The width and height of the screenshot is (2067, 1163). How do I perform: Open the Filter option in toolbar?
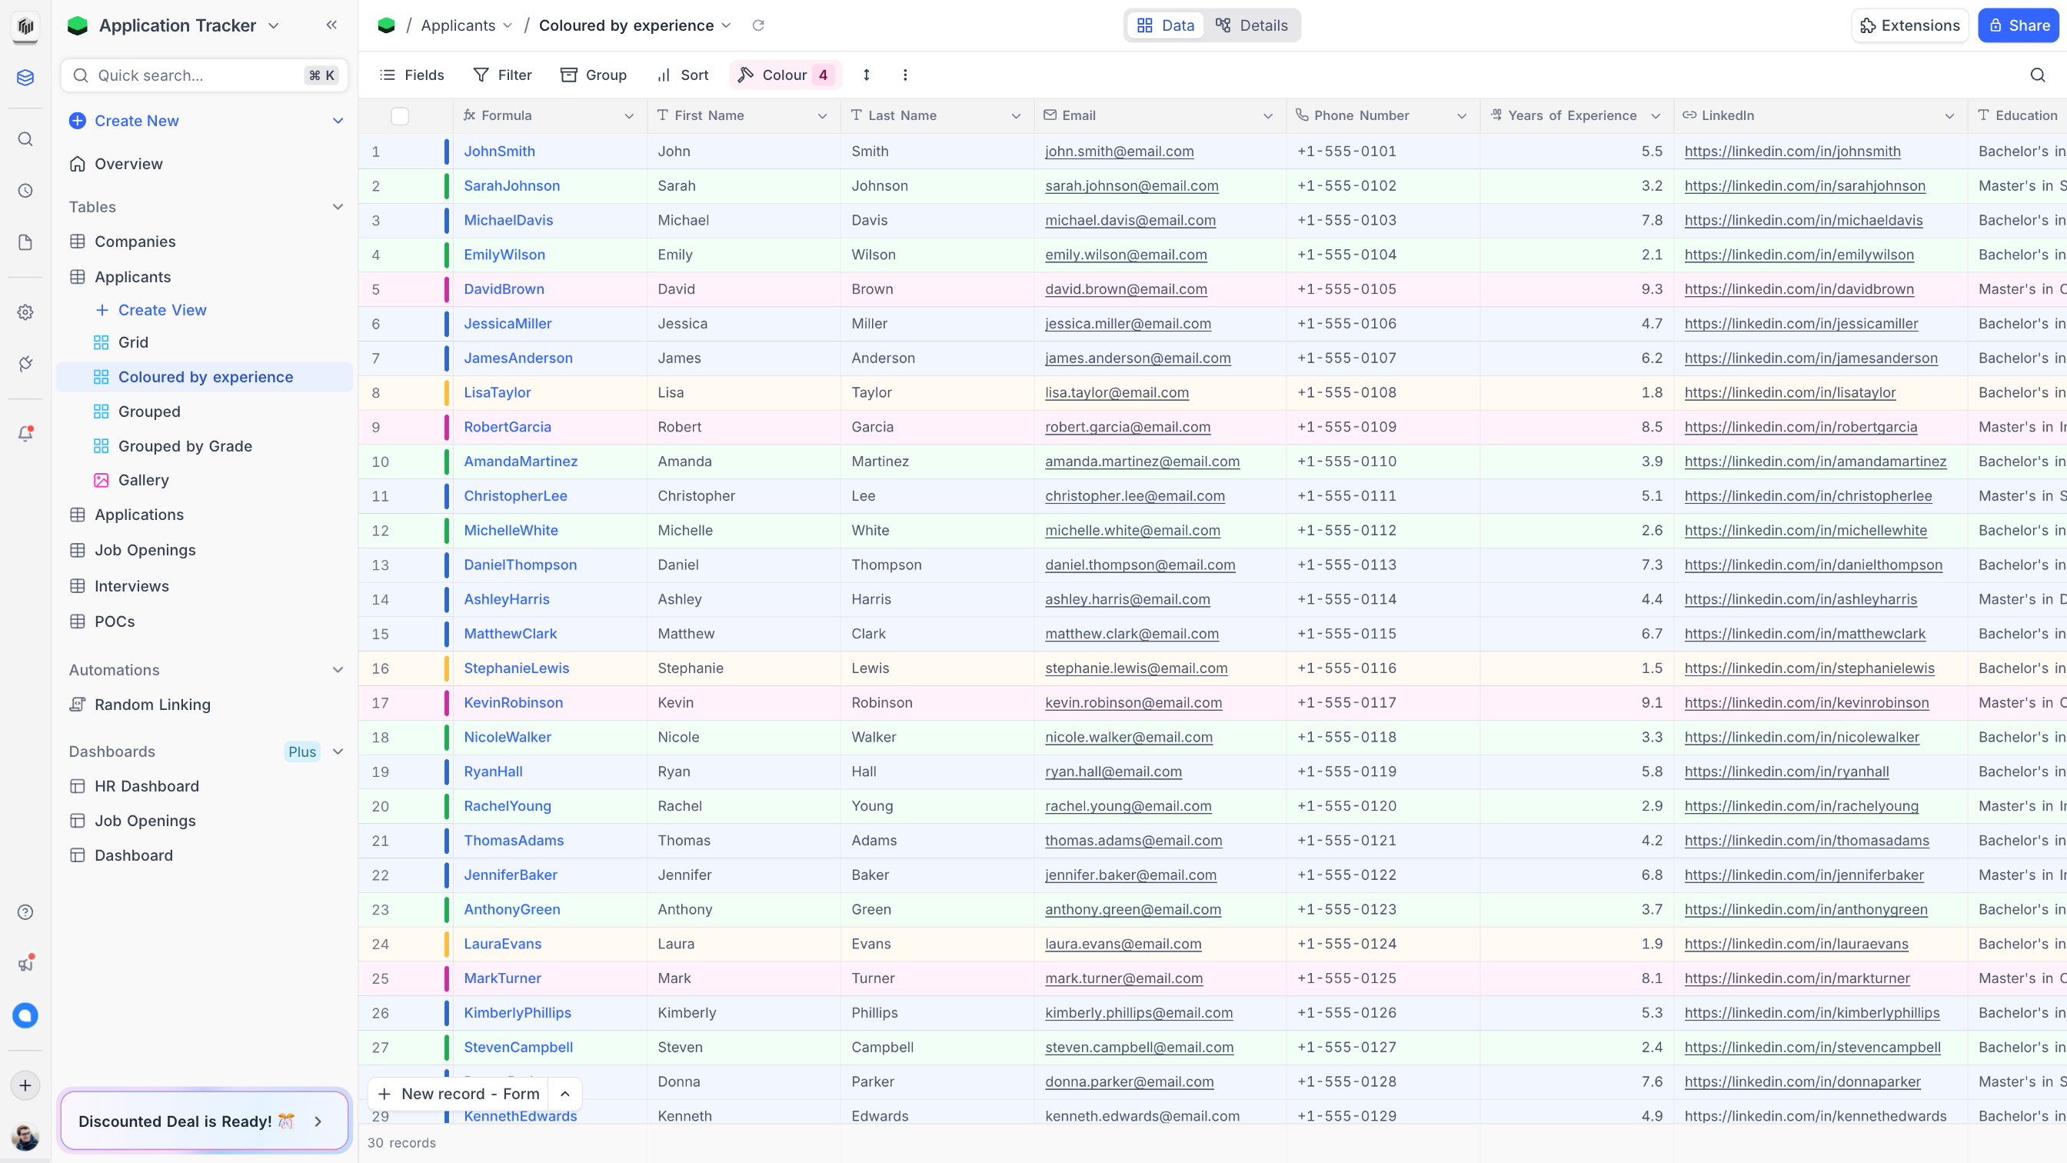(x=502, y=75)
